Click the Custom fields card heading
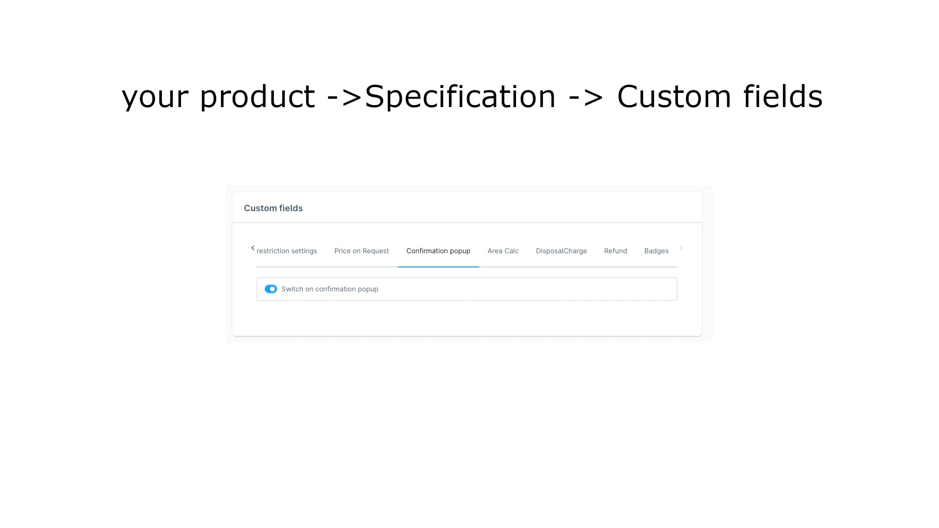939x528 pixels. pos(273,208)
